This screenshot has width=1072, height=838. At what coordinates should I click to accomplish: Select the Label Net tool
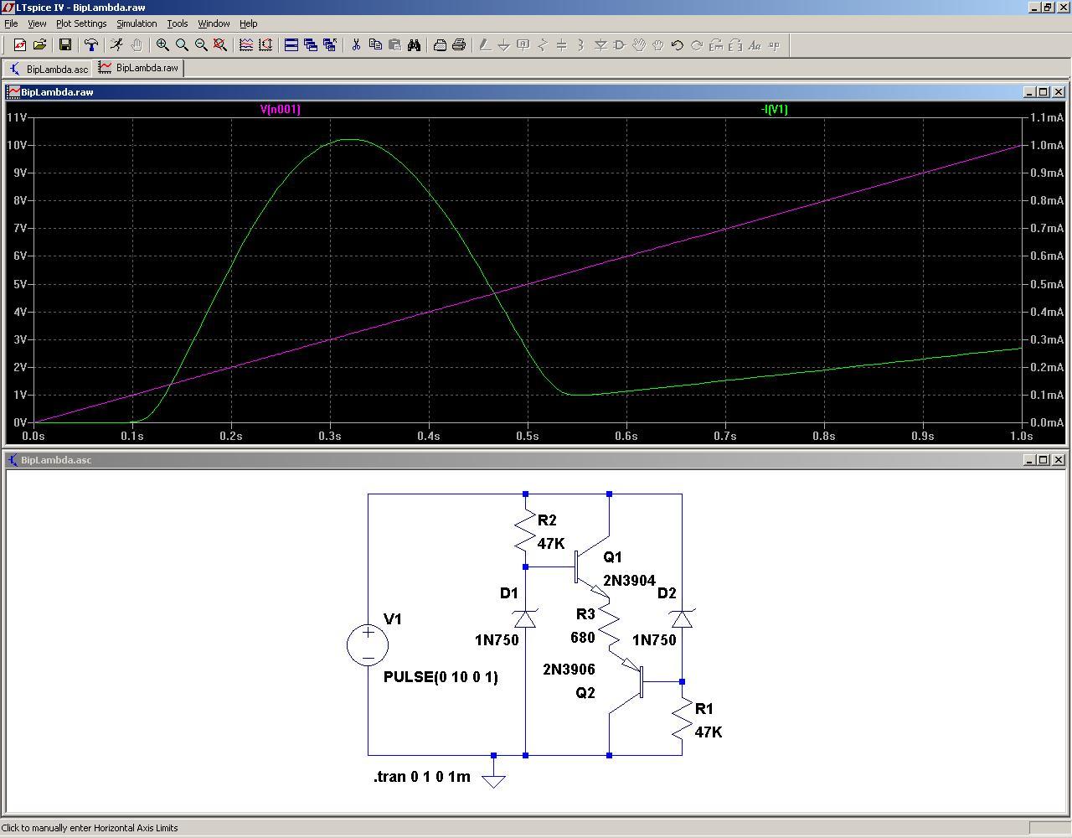[x=523, y=45]
